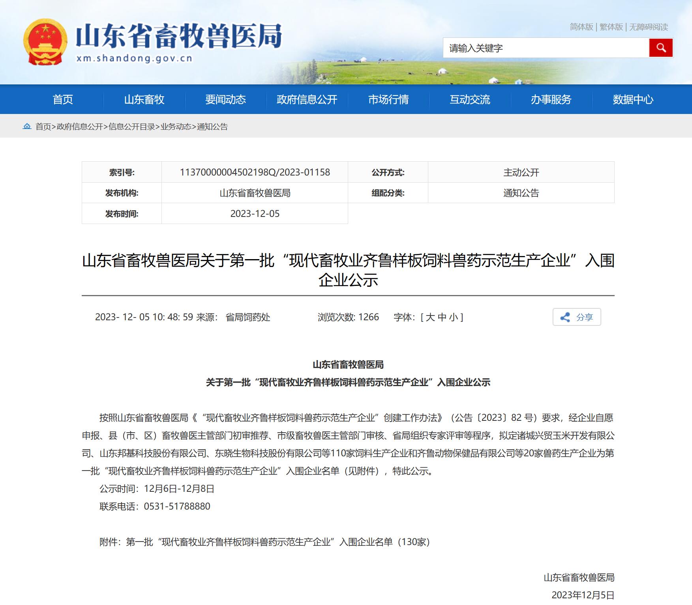
Task: Go to the 互动交流 section
Action: click(470, 99)
